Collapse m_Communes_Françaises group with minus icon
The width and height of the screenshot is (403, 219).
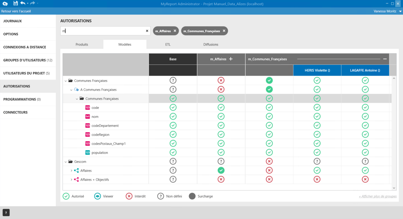coord(385,59)
